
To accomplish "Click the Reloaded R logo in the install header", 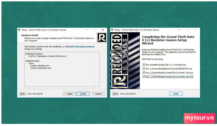I will point(102,37).
